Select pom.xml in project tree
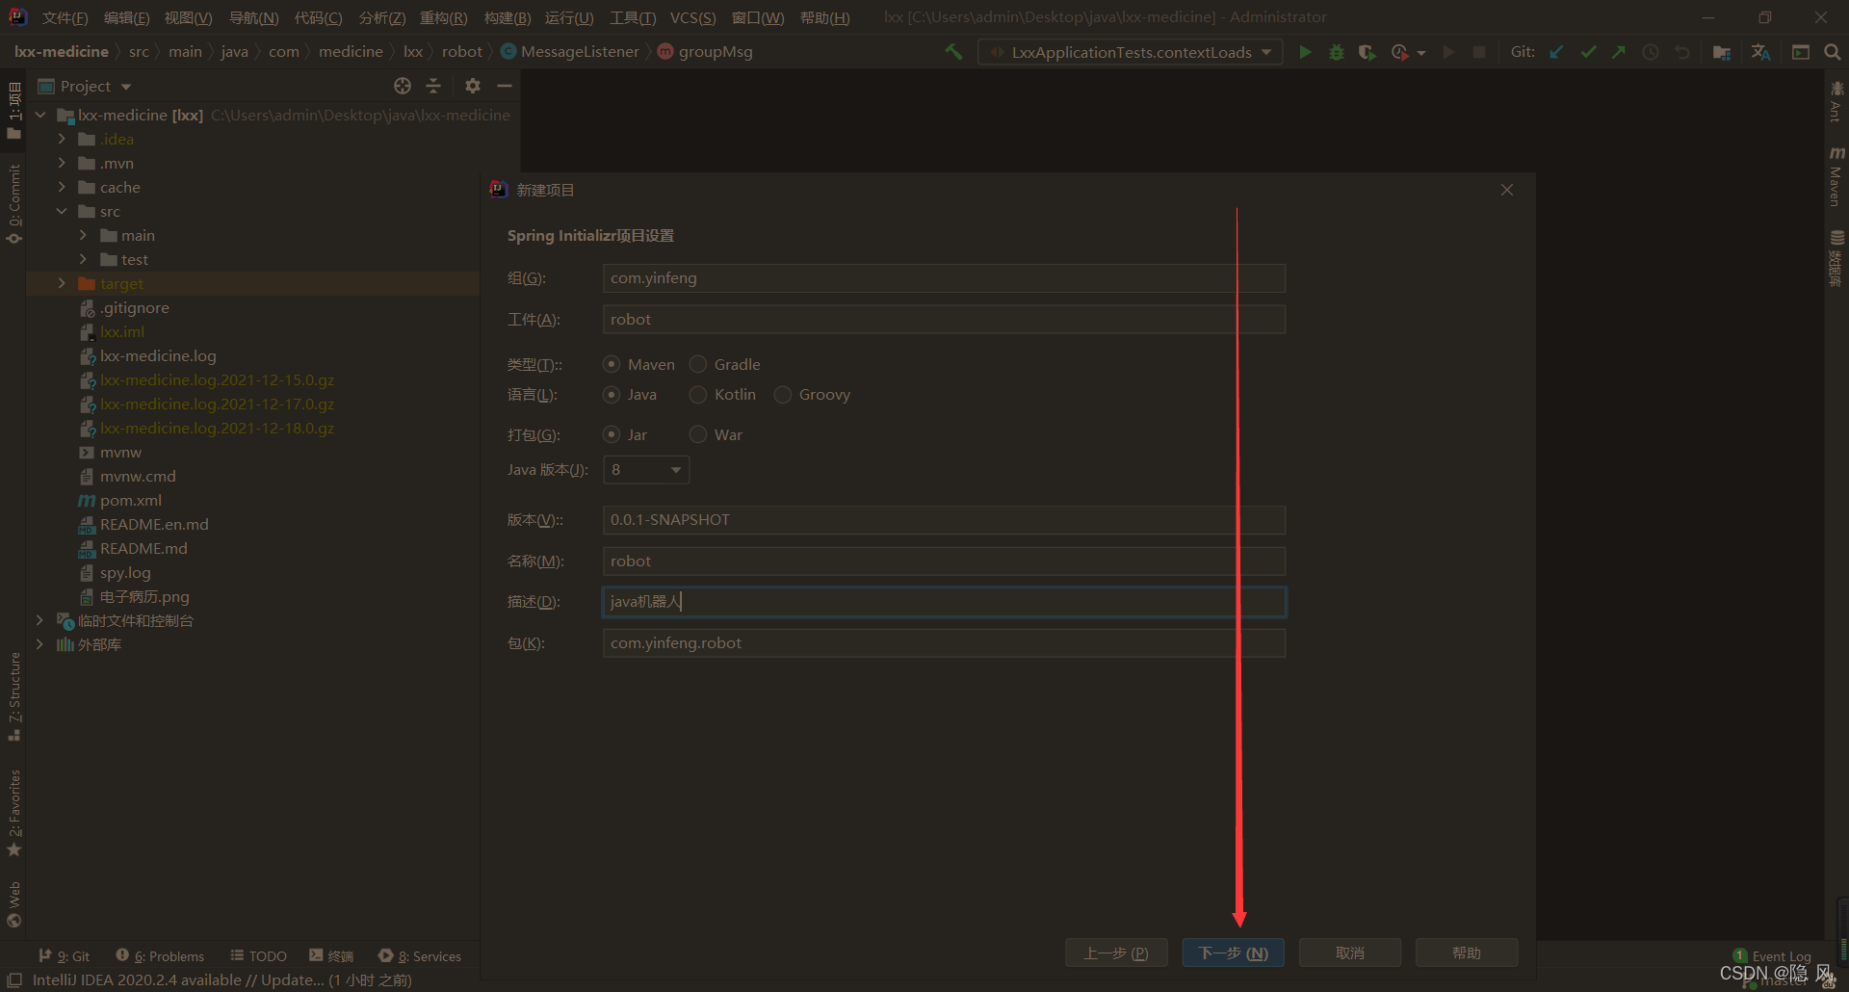The image size is (1849, 992). [130, 501]
